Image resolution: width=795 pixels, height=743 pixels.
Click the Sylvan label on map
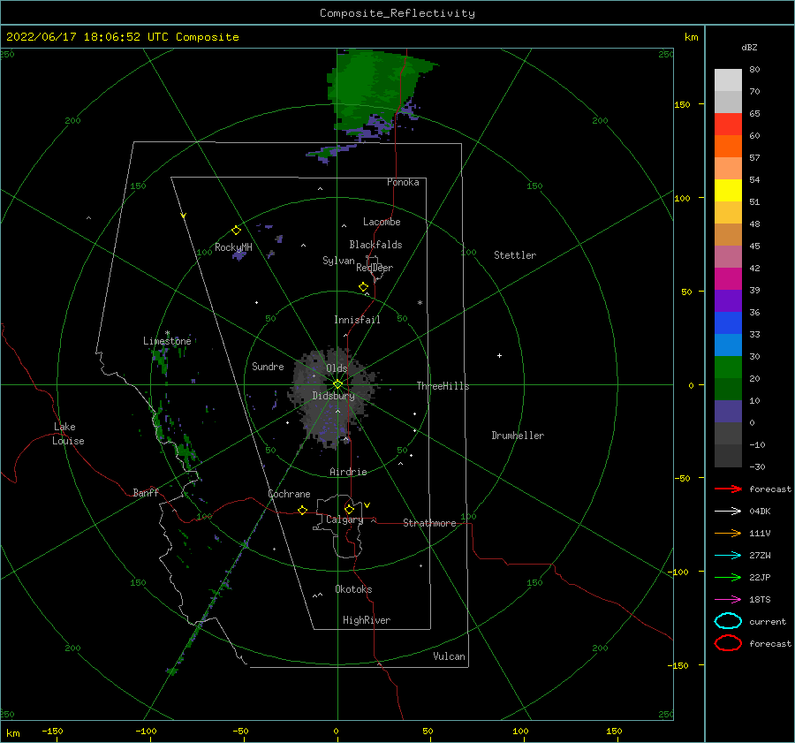tap(338, 261)
